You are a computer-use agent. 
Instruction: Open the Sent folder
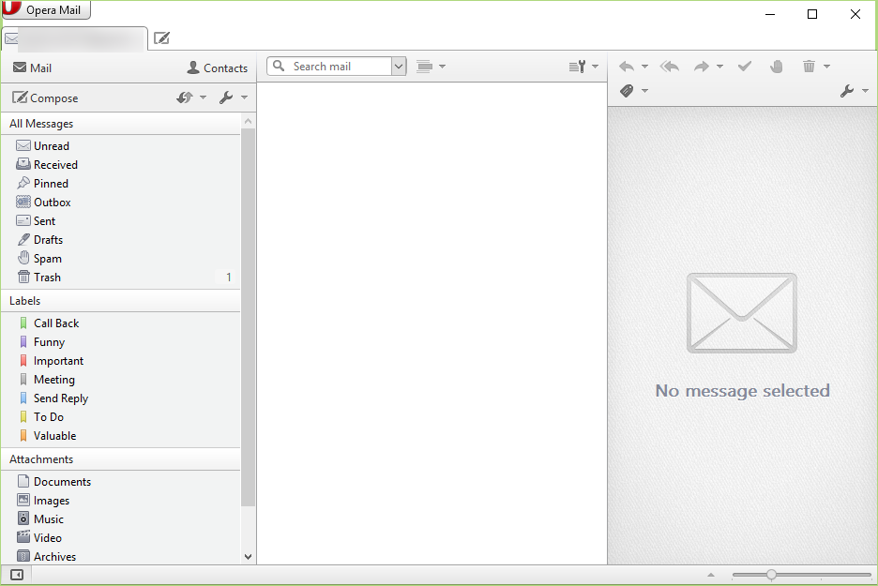(121, 221)
